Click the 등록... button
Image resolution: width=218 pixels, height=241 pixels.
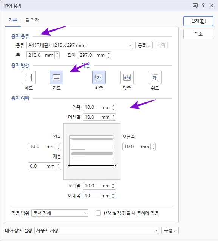point(144,45)
